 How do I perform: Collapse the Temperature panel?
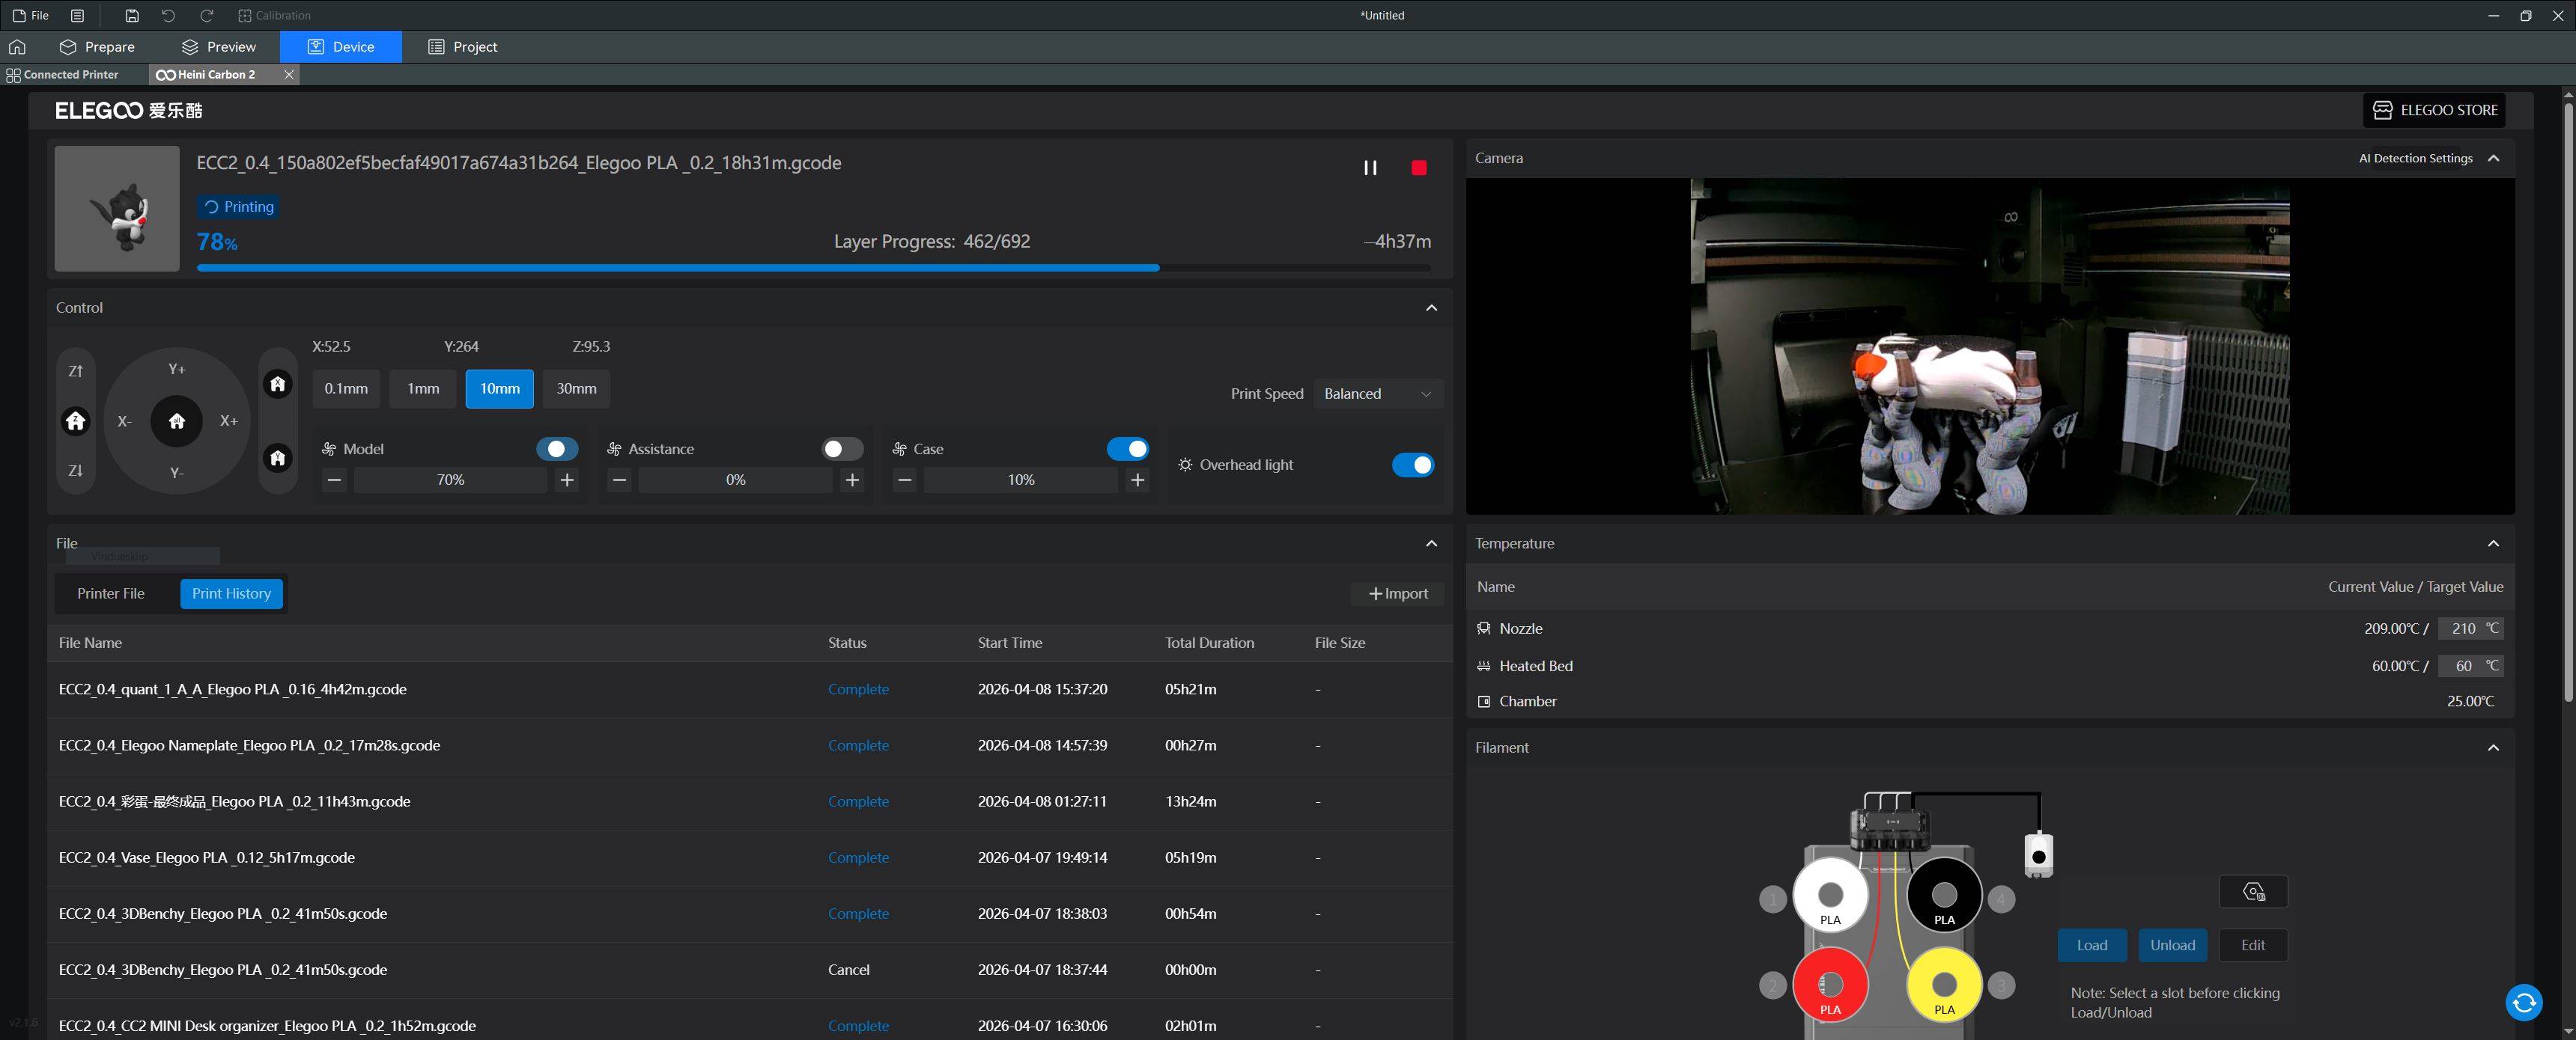pos(2493,543)
